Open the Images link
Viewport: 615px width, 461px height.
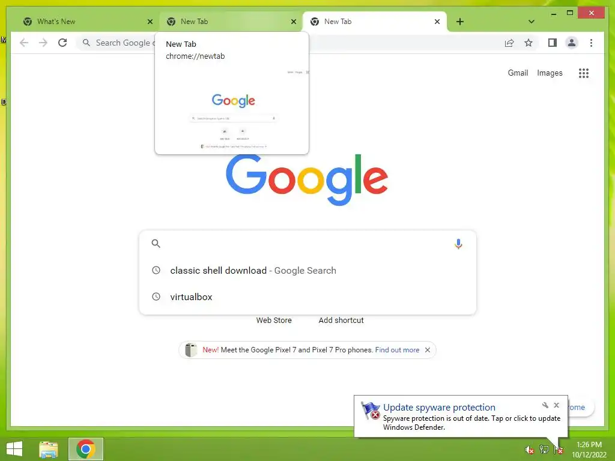[550, 73]
